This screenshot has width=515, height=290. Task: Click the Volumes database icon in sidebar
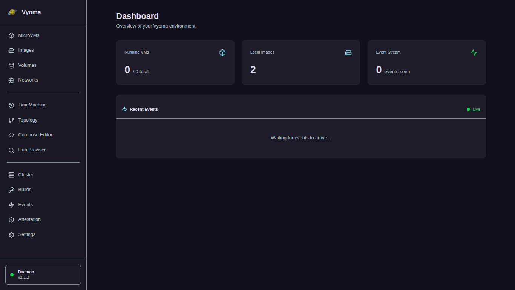(x=11, y=65)
